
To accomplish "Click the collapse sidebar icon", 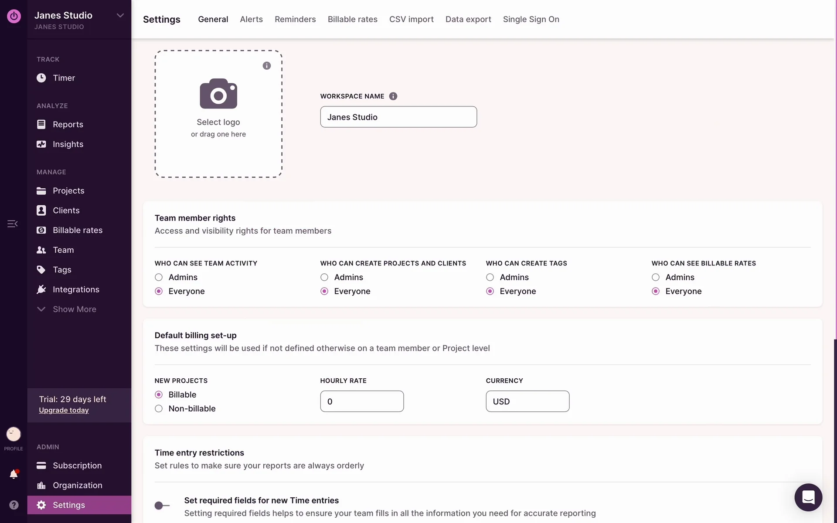I will 12,224.
